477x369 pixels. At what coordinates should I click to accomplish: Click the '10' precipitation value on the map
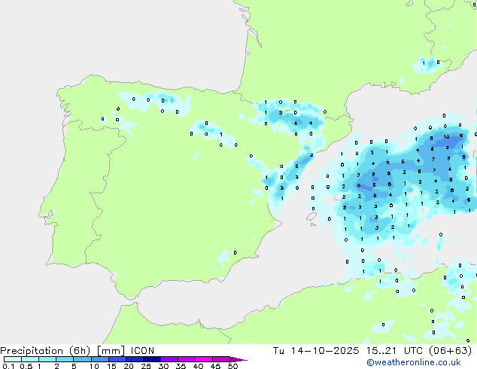pos(446,137)
